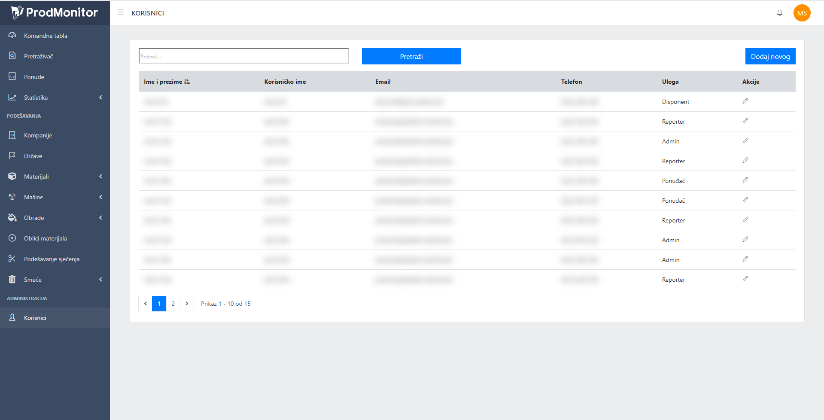
Task: Click edit pencil for the Disponent user
Action: click(745, 101)
